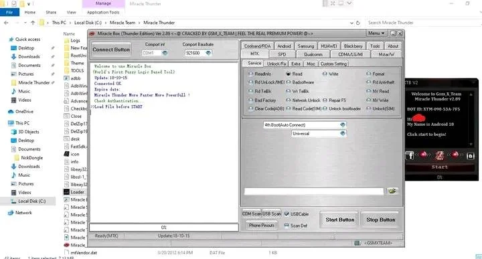Switch to the Samsung tab

(x=306, y=46)
